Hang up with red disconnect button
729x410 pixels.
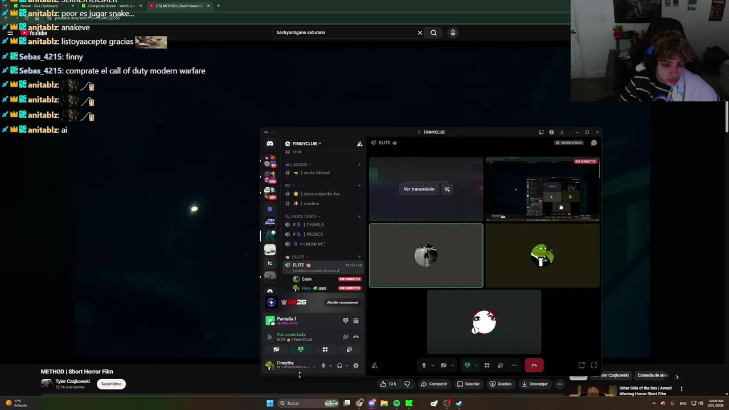tap(534, 365)
